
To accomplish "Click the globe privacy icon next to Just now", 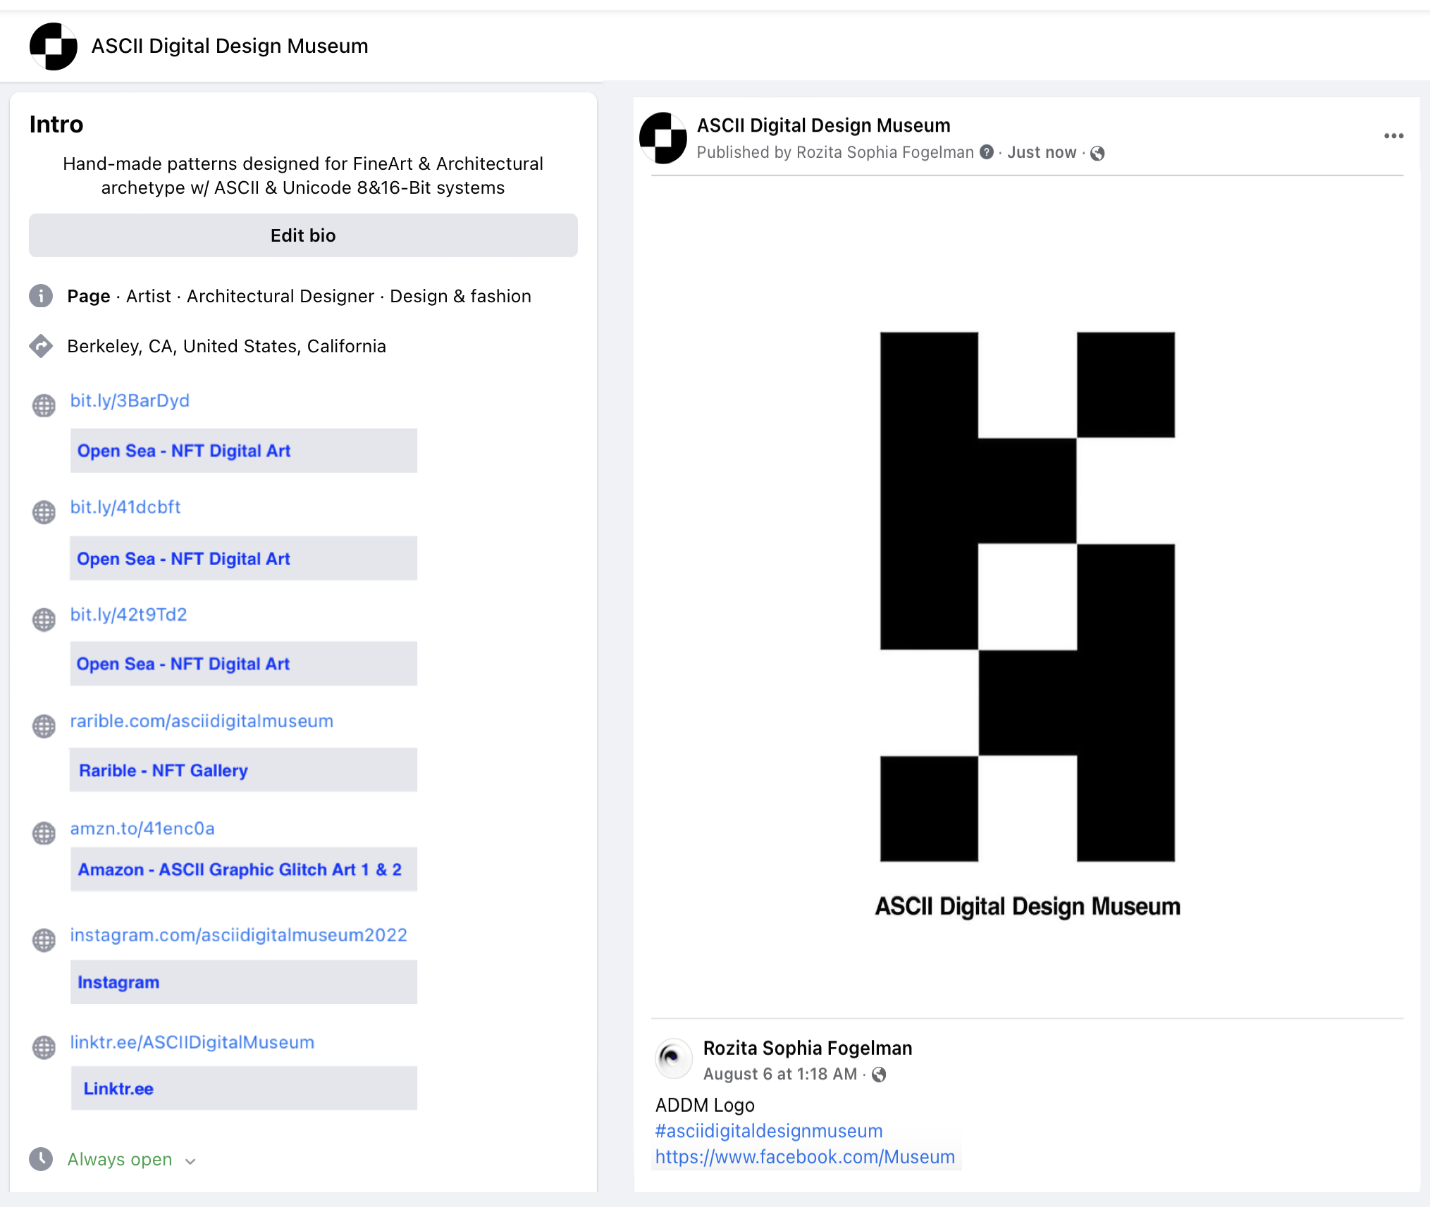I will tap(1097, 153).
